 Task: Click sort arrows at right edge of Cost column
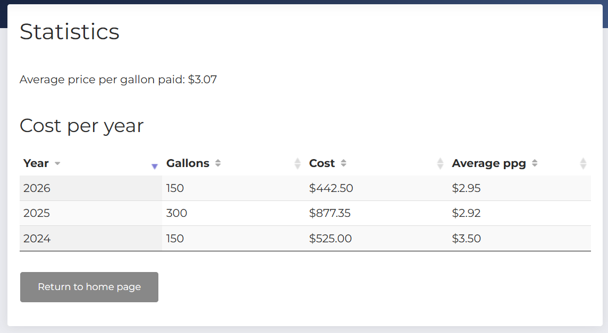pyautogui.click(x=440, y=163)
